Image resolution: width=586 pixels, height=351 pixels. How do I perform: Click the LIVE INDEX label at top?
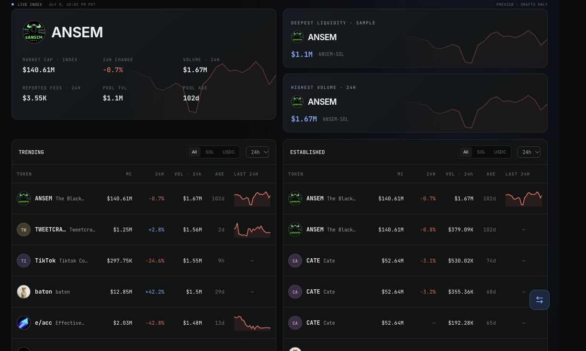pyautogui.click(x=30, y=4)
